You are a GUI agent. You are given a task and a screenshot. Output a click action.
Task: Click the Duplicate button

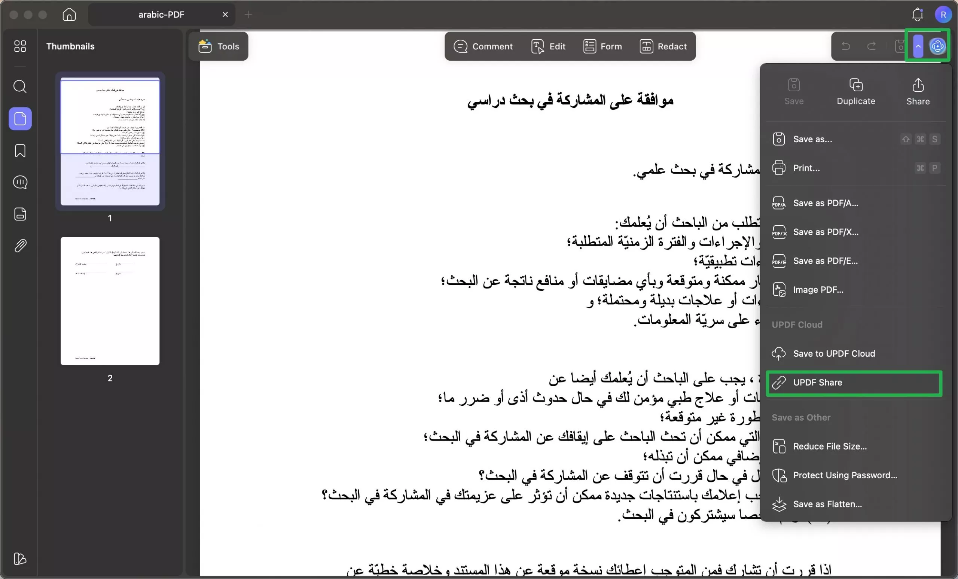(856, 91)
